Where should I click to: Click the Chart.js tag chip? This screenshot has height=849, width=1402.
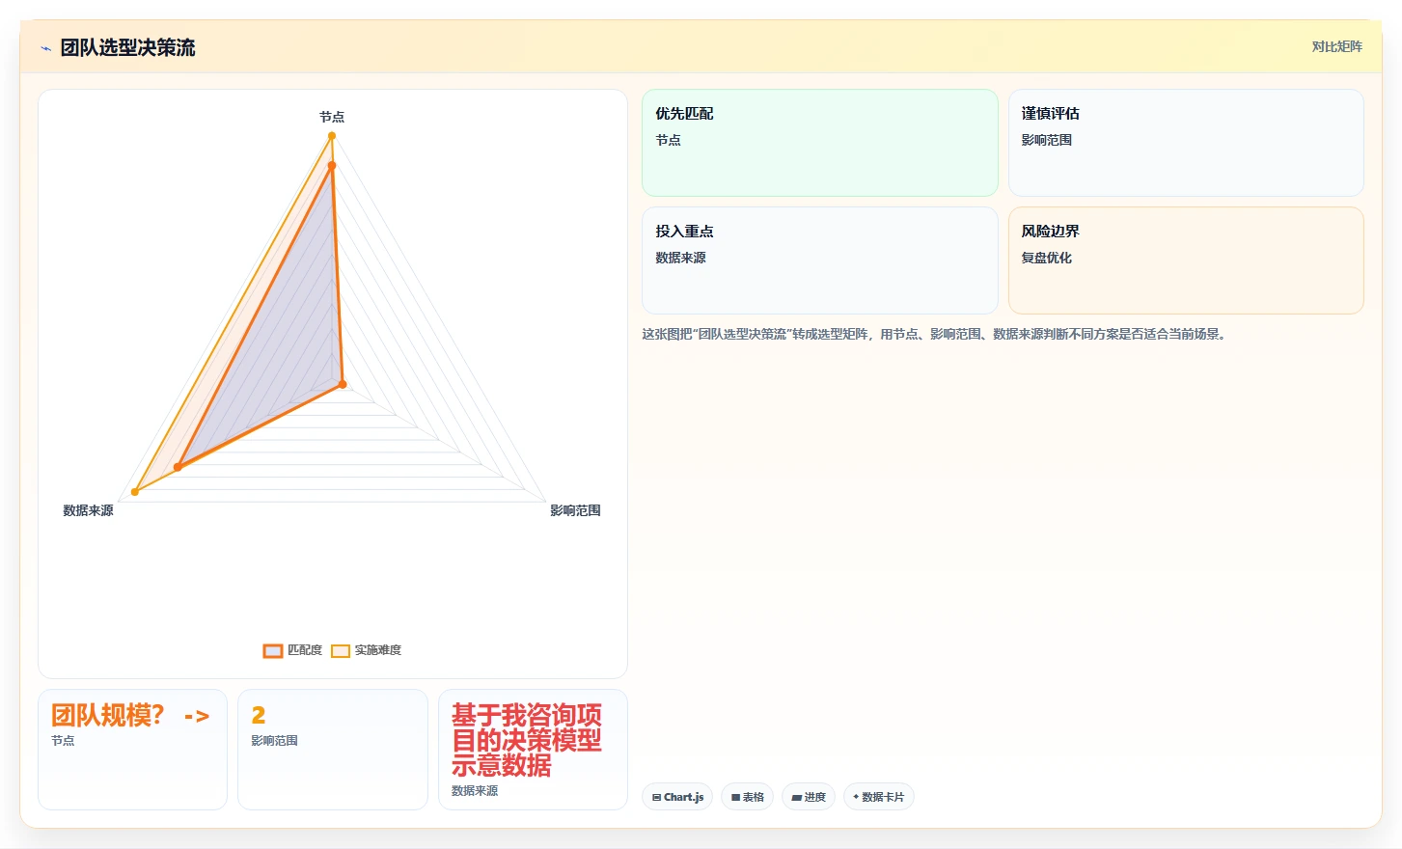pyautogui.click(x=677, y=797)
